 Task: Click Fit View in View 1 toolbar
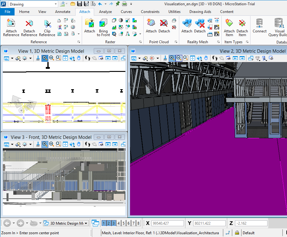(65, 58)
